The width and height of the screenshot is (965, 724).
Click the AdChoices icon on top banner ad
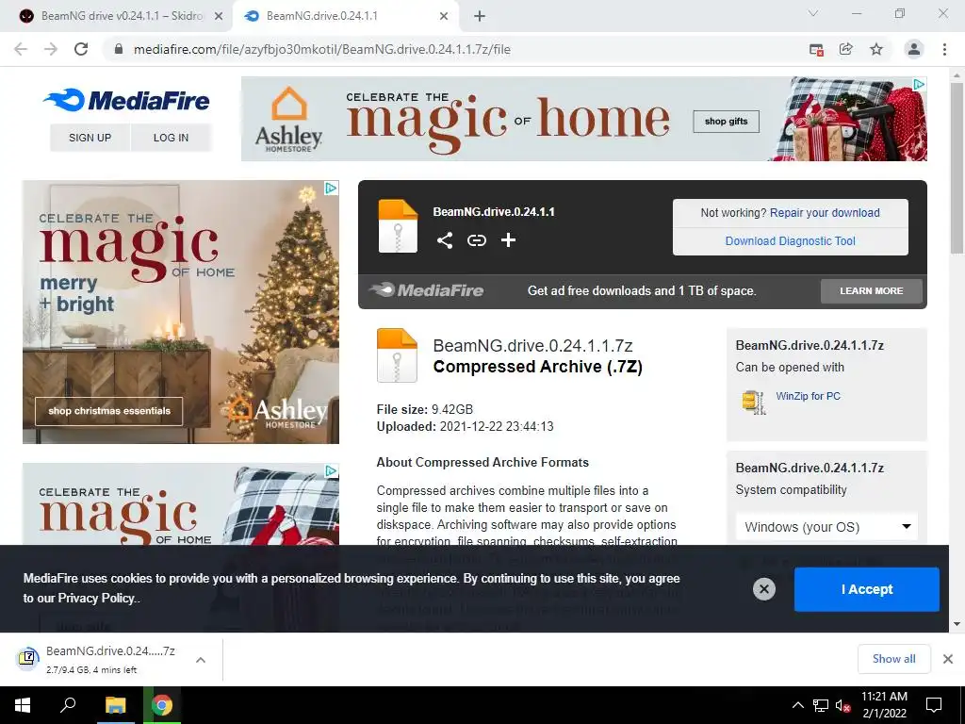pyautogui.click(x=919, y=84)
